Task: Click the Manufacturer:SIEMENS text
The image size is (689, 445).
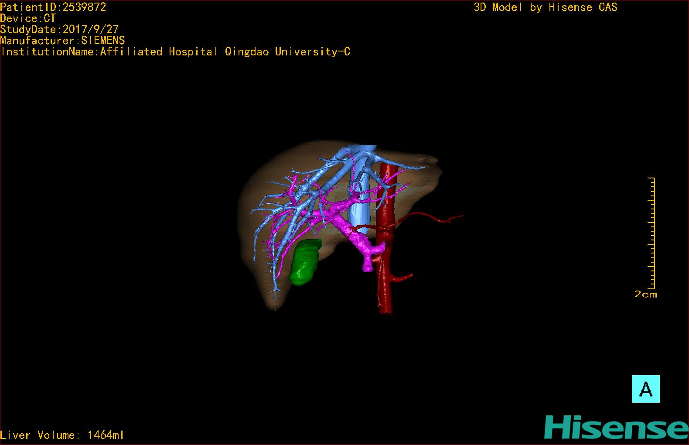Action: pos(62,41)
